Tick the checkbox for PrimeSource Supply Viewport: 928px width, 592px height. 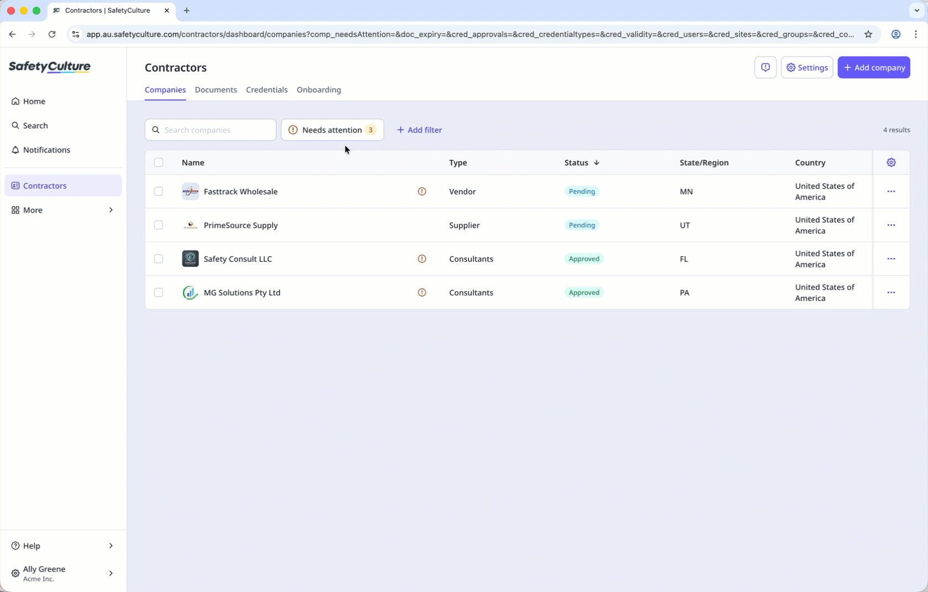(x=159, y=225)
